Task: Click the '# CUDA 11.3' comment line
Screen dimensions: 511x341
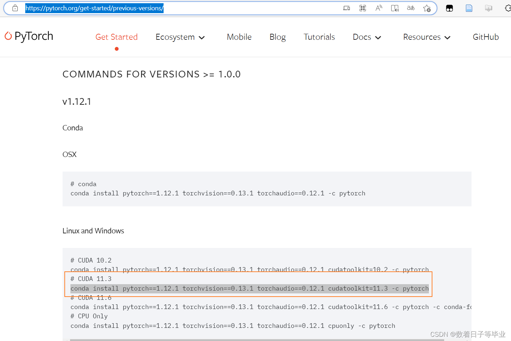Action: 91,279
